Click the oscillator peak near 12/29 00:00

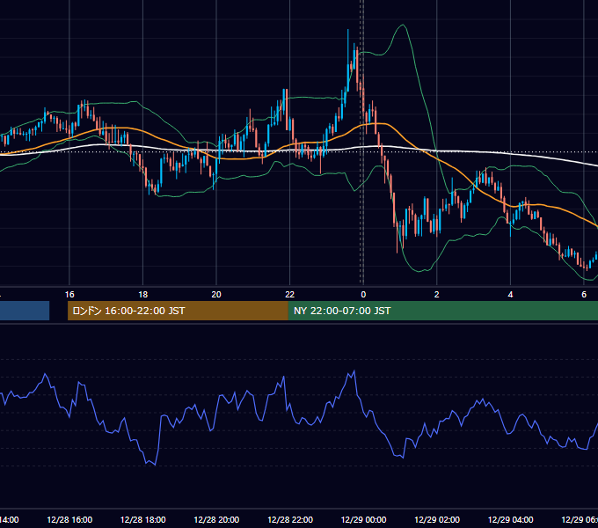[354, 370]
